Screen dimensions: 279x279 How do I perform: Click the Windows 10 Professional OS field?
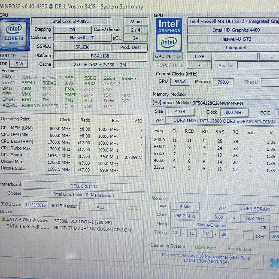207,259
